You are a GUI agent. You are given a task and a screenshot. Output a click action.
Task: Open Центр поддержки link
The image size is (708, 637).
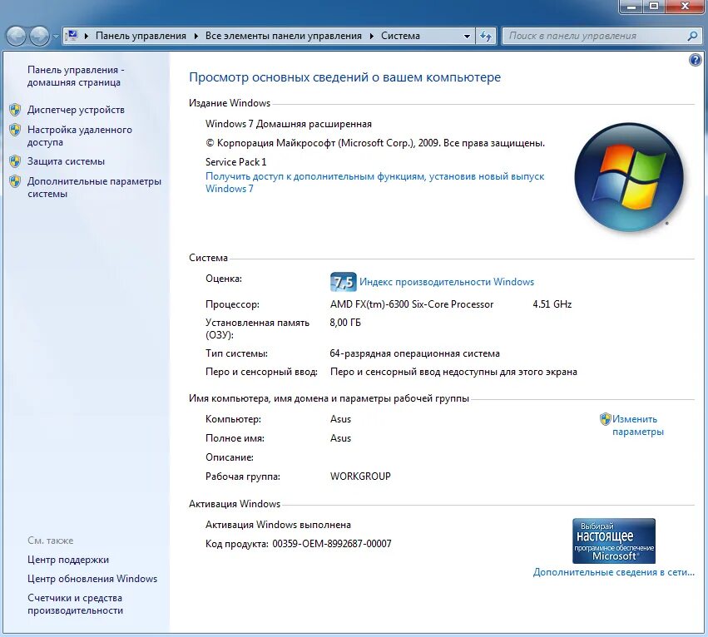point(68,560)
